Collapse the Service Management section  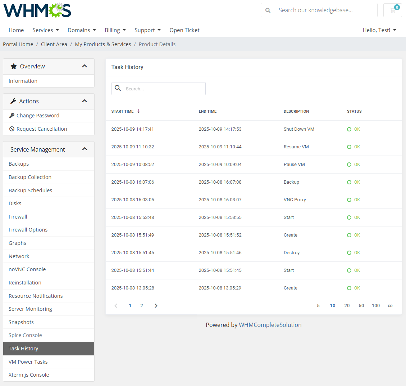tap(85, 149)
